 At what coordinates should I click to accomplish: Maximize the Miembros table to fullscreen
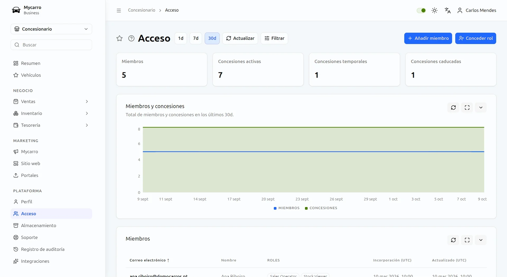[x=467, y=240]
